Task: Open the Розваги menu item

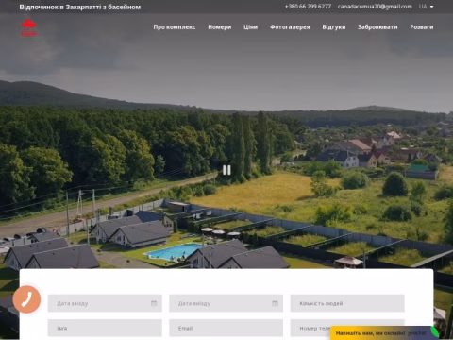Action: point(422,27)
